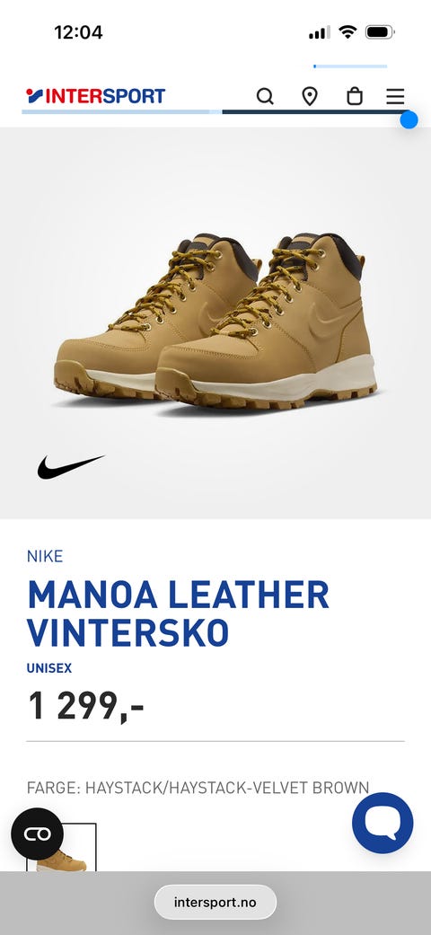Follow the NIKE brand link
Image resolution: width=431 pixels, height=935 pixels.
click(x=45, y=556)
